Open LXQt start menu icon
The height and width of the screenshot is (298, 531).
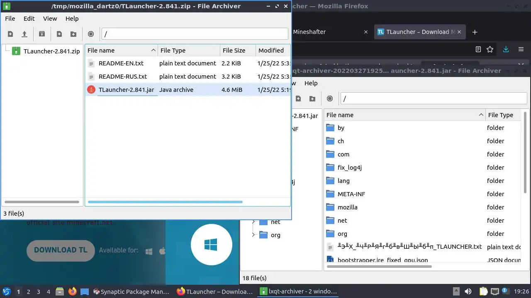point(7,291)
